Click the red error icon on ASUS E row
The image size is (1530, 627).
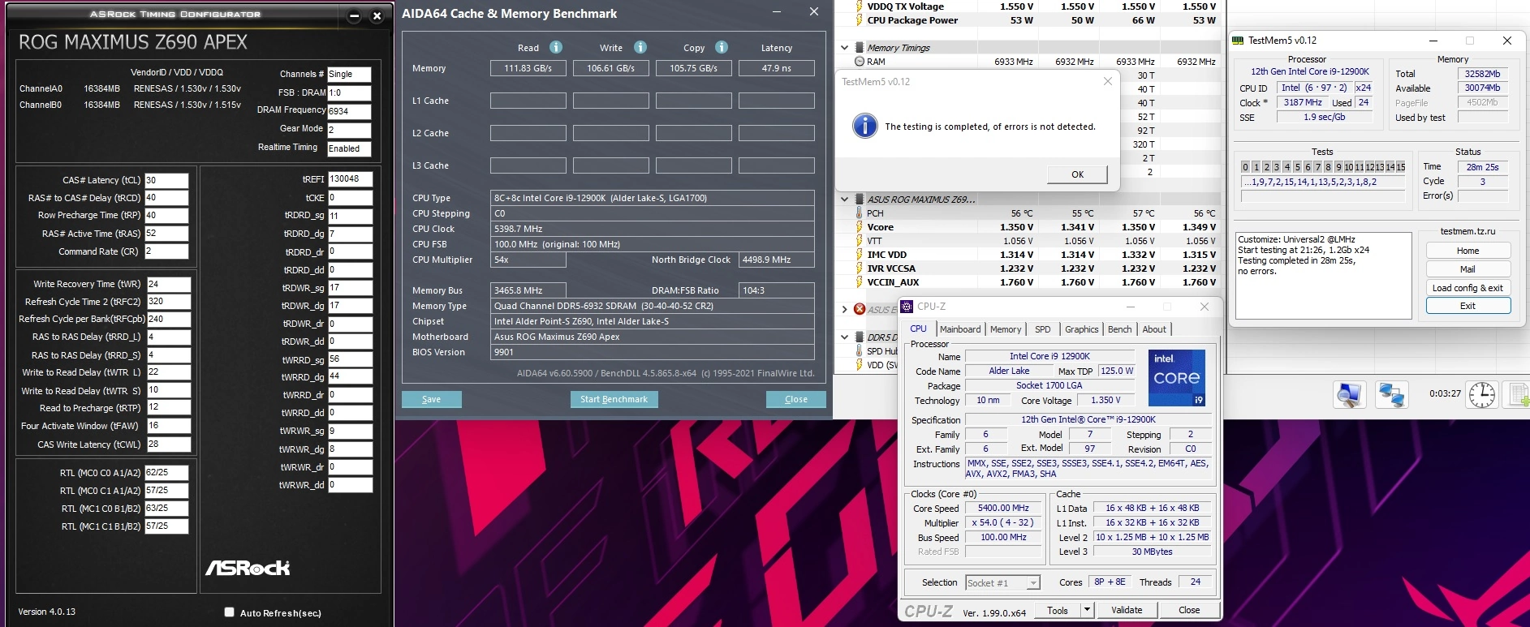tap(860, 309)
